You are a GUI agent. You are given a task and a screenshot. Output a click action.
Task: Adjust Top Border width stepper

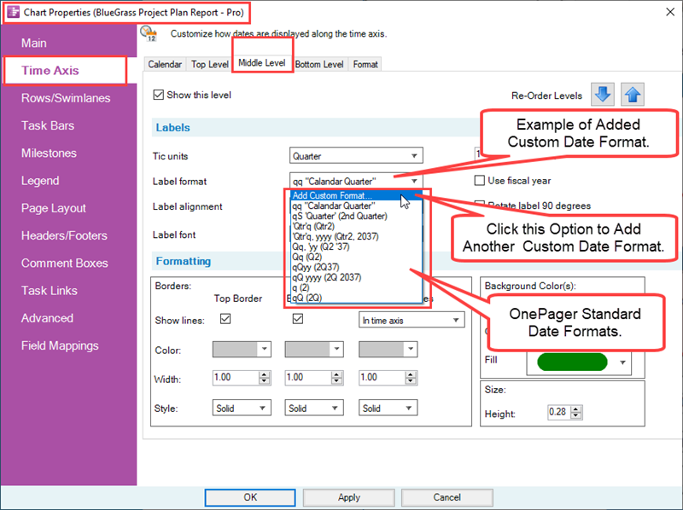(265, 378)
